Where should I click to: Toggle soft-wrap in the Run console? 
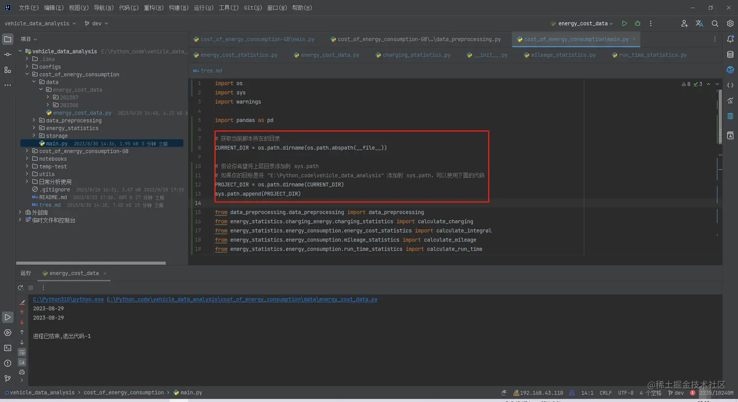click(x=22, y=352)
